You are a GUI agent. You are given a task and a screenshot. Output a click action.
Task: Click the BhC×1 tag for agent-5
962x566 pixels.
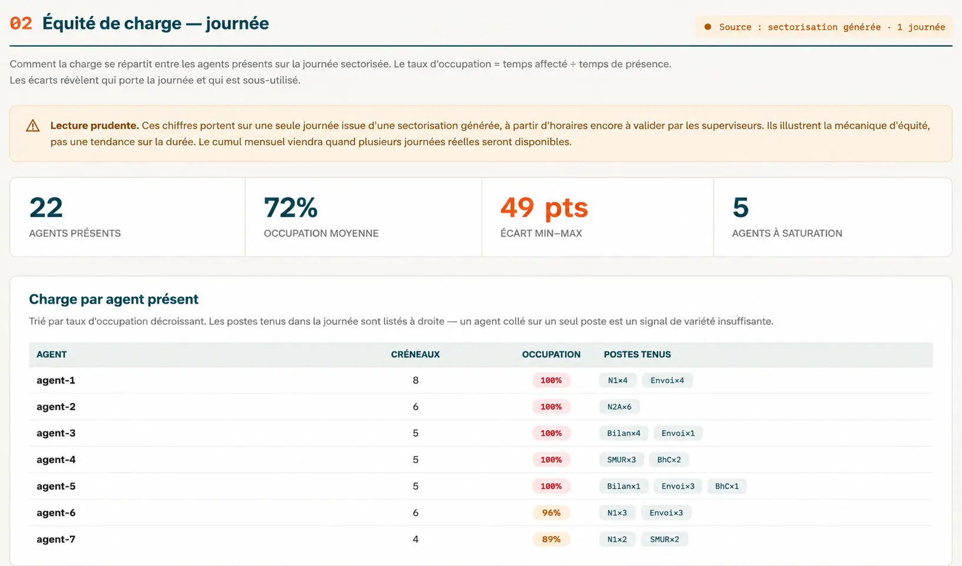tap(727, 486)
